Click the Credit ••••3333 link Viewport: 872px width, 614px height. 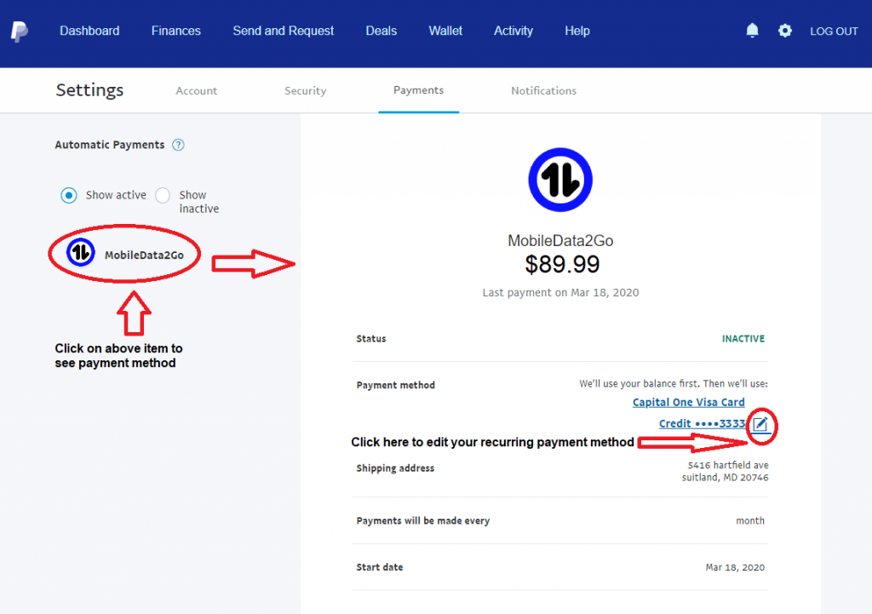coord(702,424)
